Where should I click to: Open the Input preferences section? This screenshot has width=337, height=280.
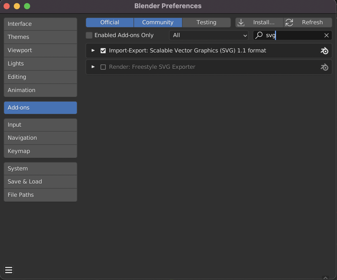pyautogui.click(x=40, y=125)
